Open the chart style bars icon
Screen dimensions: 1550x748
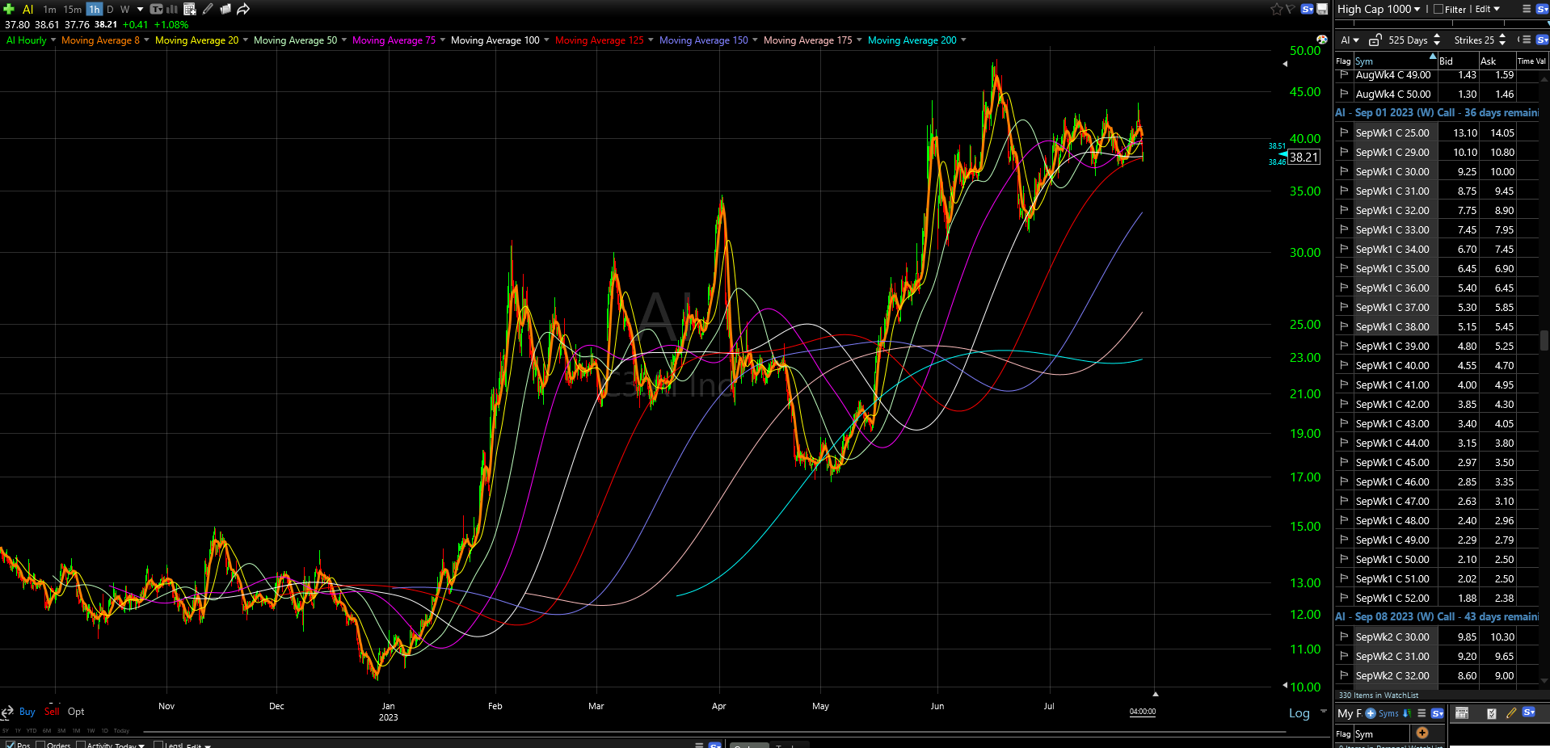173,9
